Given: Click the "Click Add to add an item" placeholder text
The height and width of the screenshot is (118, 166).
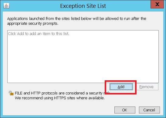Looking at the screenshot, I should pyautogui.click(x=39, y=34).
